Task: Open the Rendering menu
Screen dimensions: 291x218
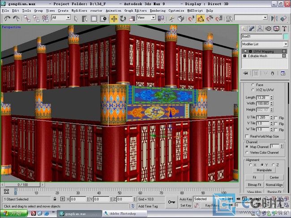Action: pyautogui.click(x=158, y=11)
